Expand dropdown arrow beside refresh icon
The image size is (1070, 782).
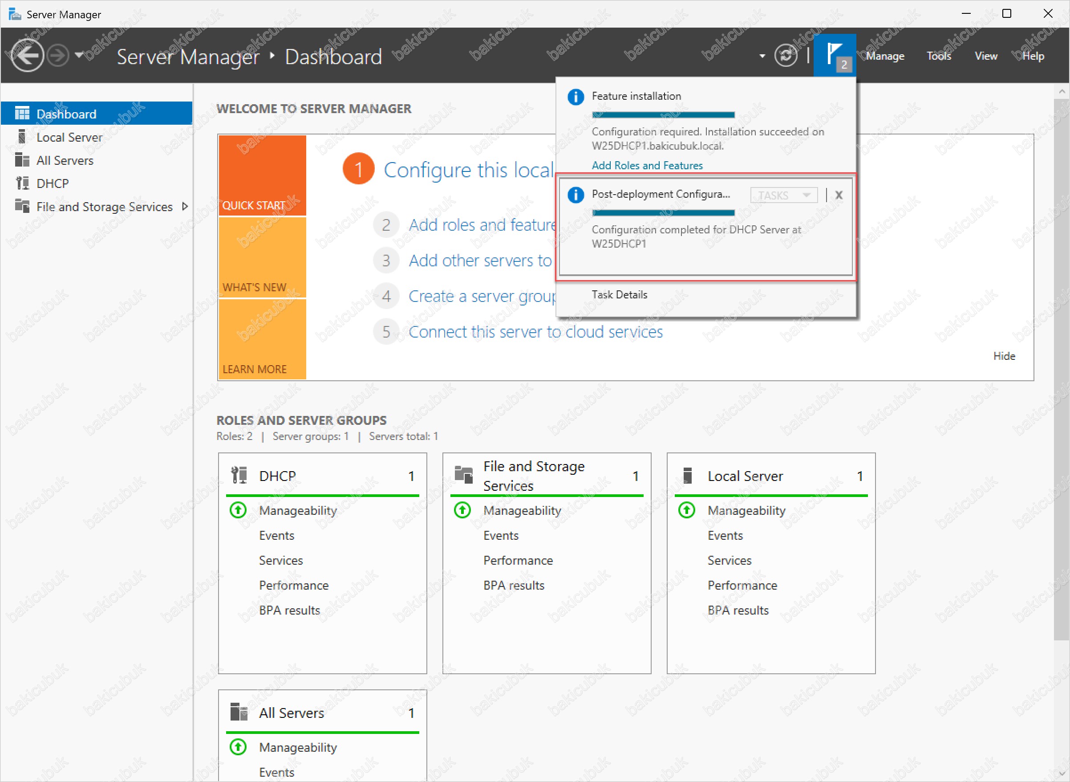coord(762,56)
